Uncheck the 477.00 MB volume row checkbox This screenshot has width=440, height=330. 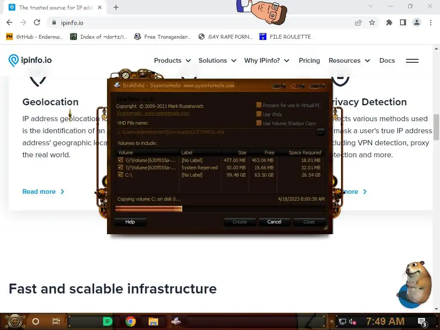[121, 160]
